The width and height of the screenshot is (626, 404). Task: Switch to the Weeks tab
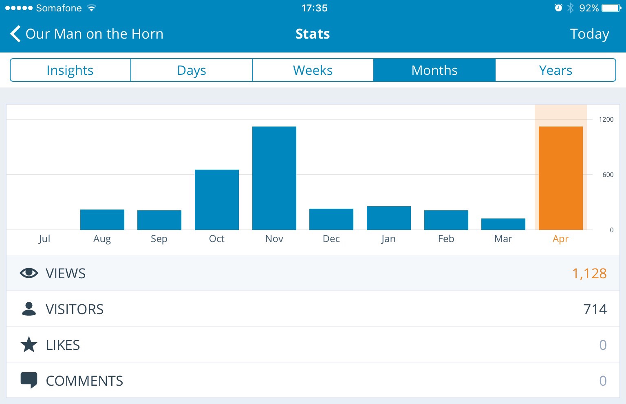pos(313,70)
